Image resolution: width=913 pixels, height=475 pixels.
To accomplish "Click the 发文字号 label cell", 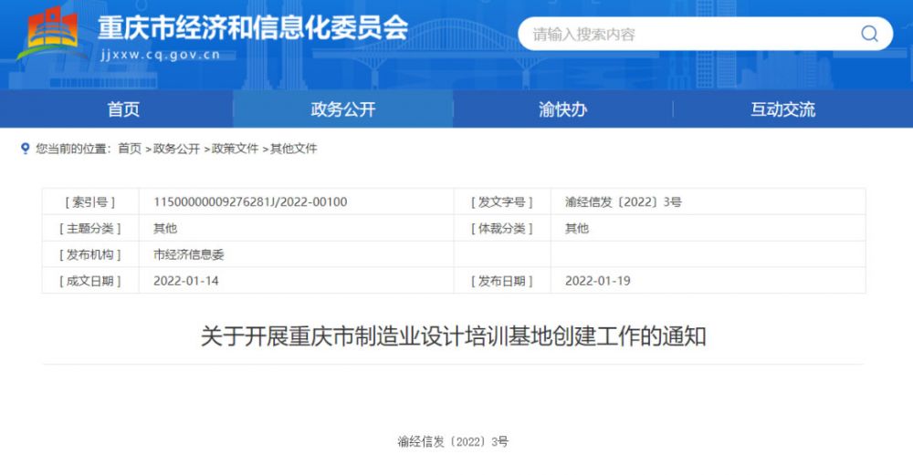I will click(x=502, y=201).
